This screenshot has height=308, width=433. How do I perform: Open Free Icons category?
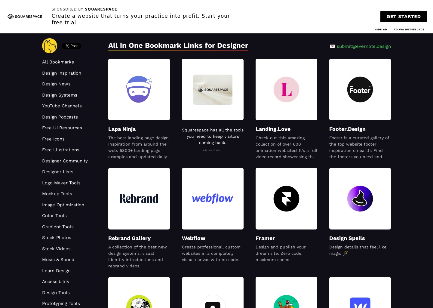(x=53, y=139)
